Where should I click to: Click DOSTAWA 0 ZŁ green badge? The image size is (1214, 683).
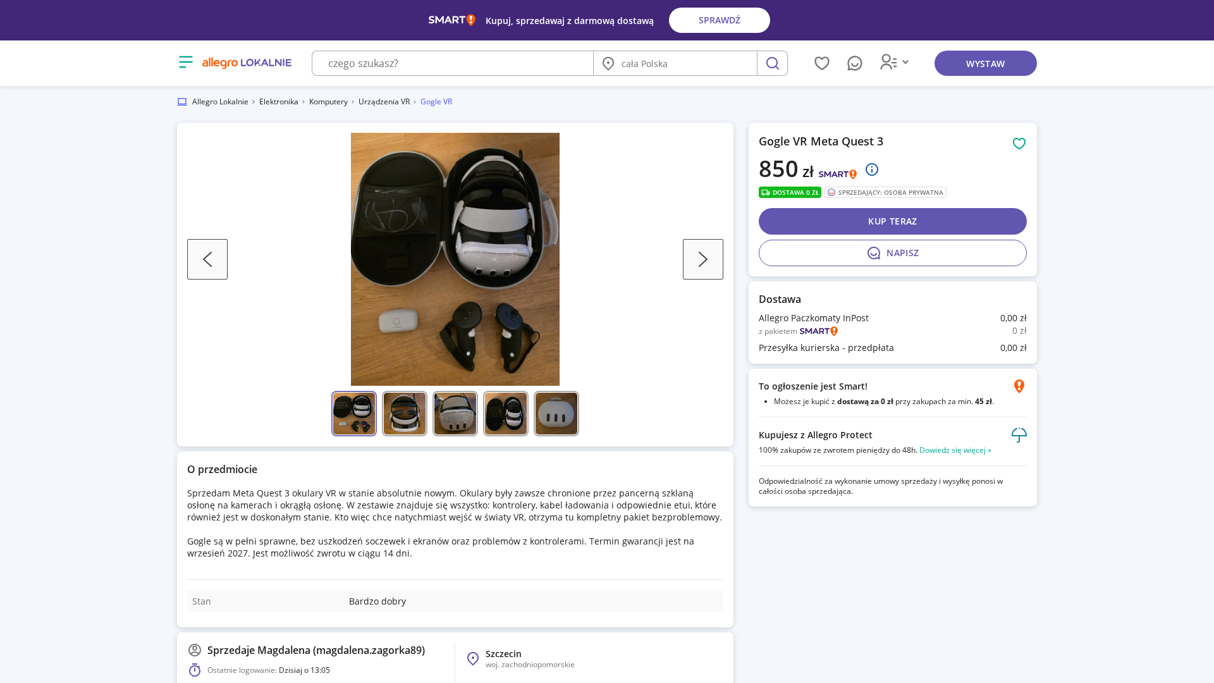click(x=790, y=192)
